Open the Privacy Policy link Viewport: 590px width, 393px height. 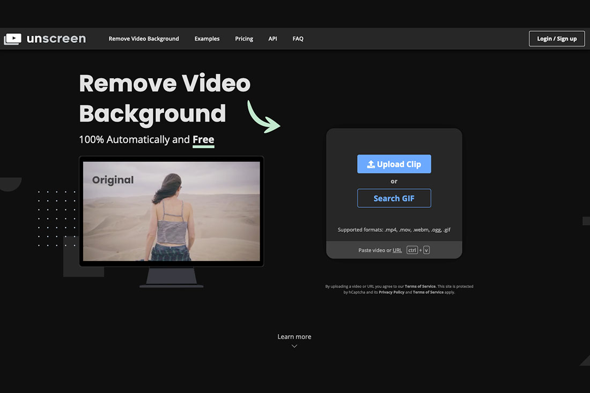tap(392, 292)
